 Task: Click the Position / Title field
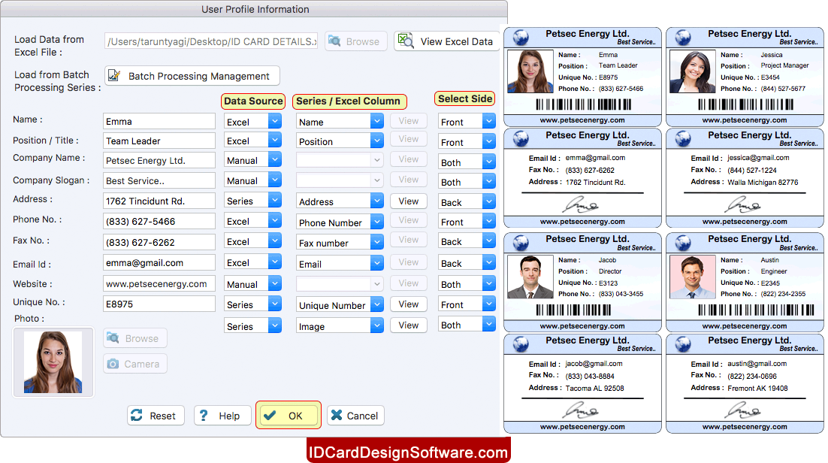pos(159,141)
